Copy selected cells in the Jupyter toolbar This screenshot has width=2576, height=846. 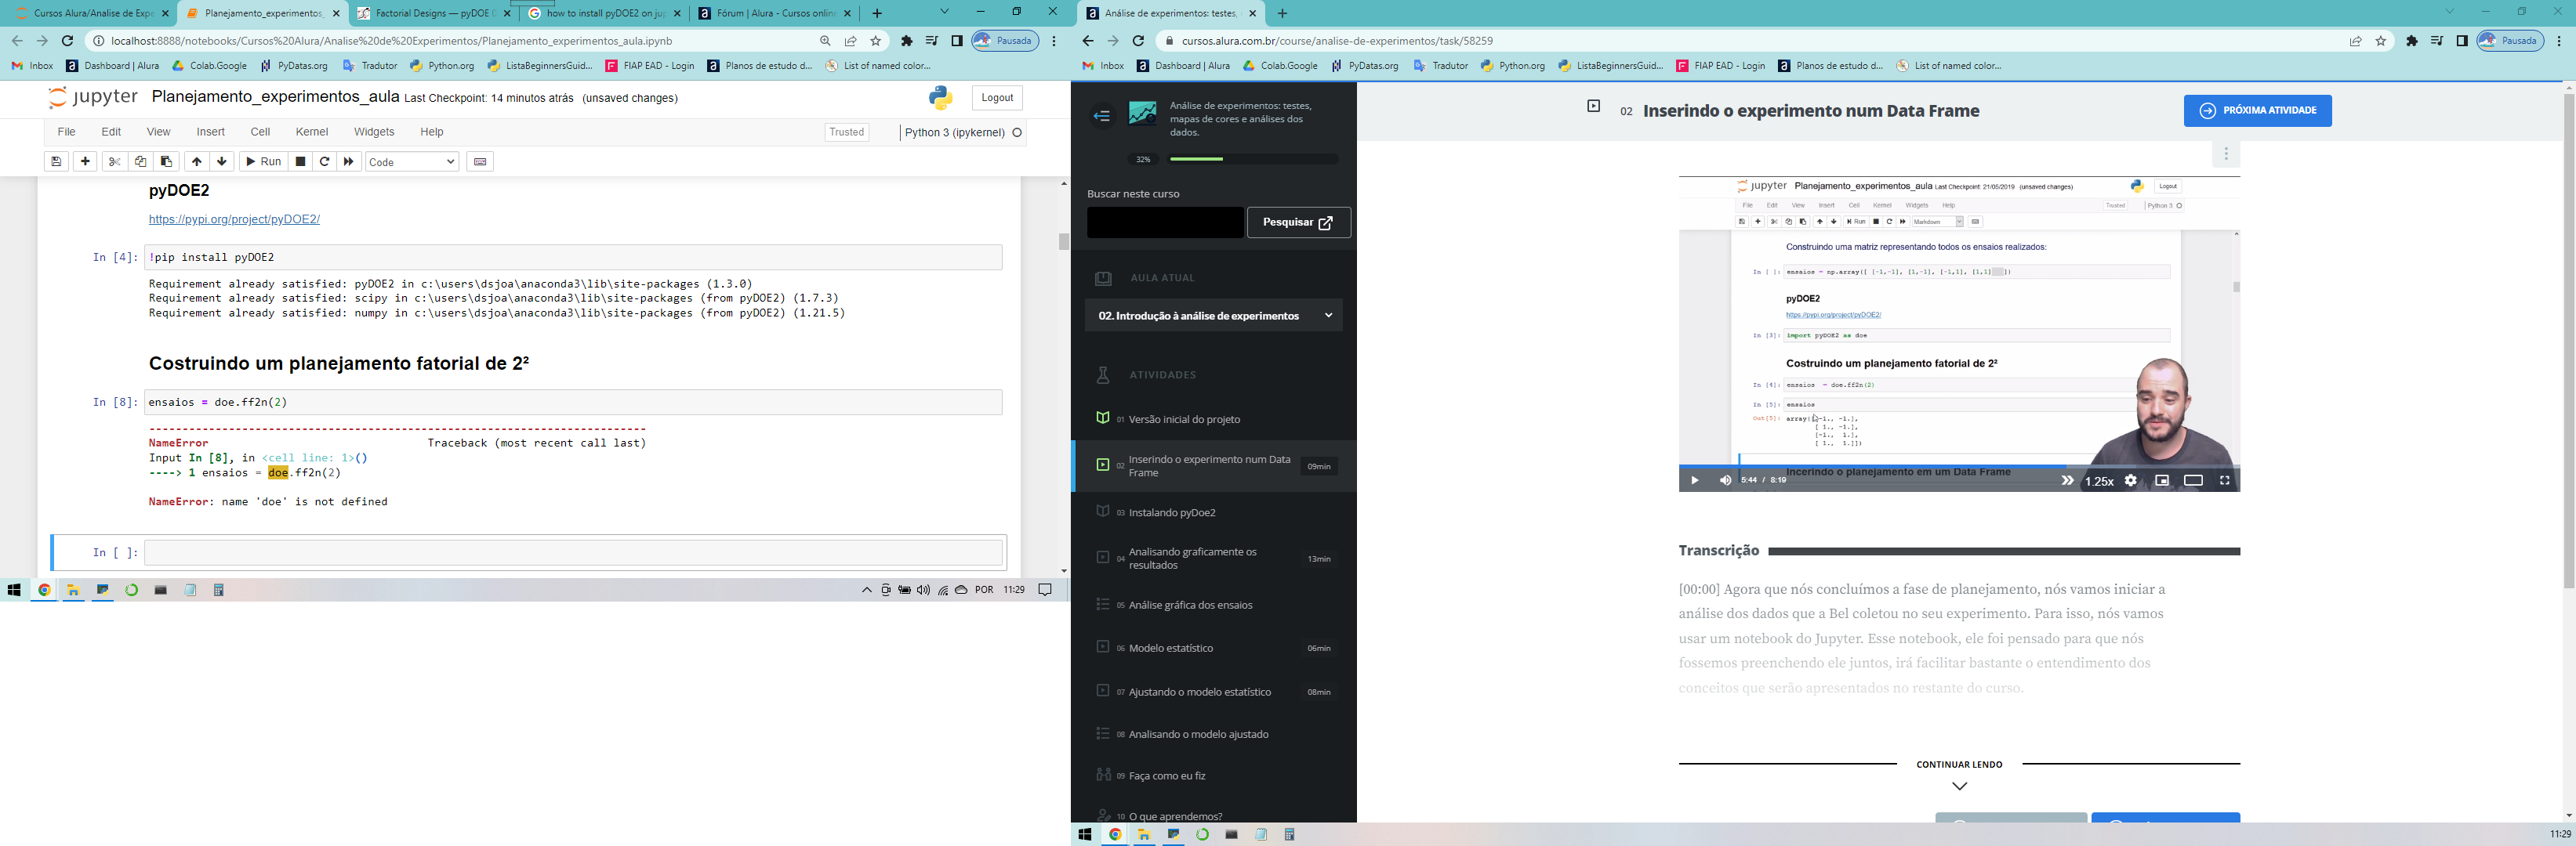tap(140, 162)
